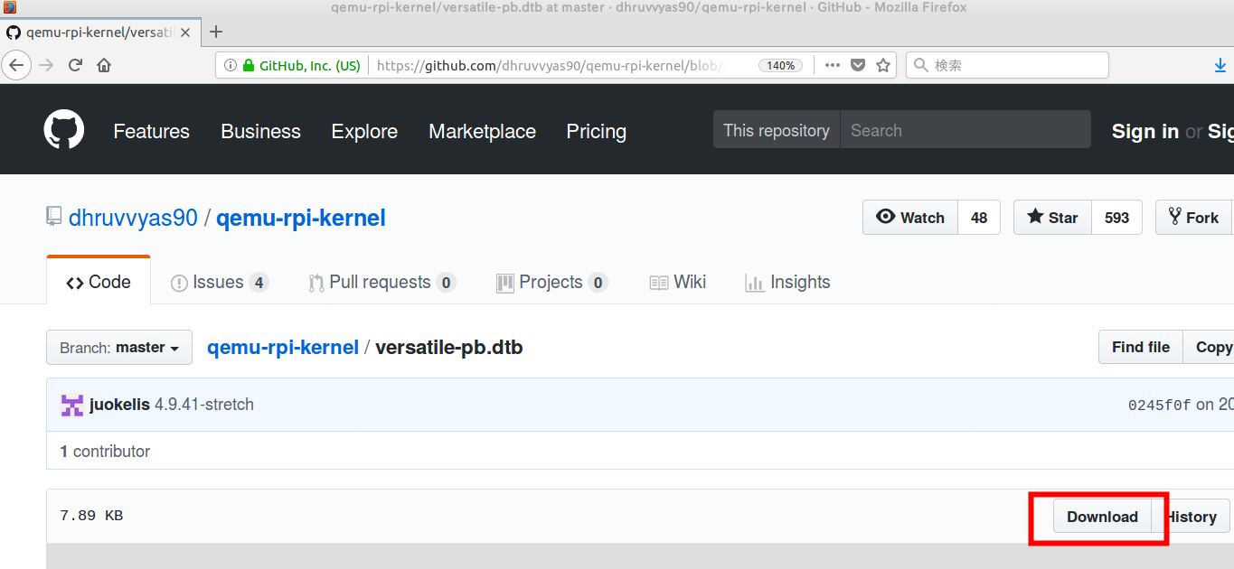The width and height of the screenshot is (1234, 569).
Task: Open the dhruvvyas90 user profile link
Action: [x=133, y=218]
